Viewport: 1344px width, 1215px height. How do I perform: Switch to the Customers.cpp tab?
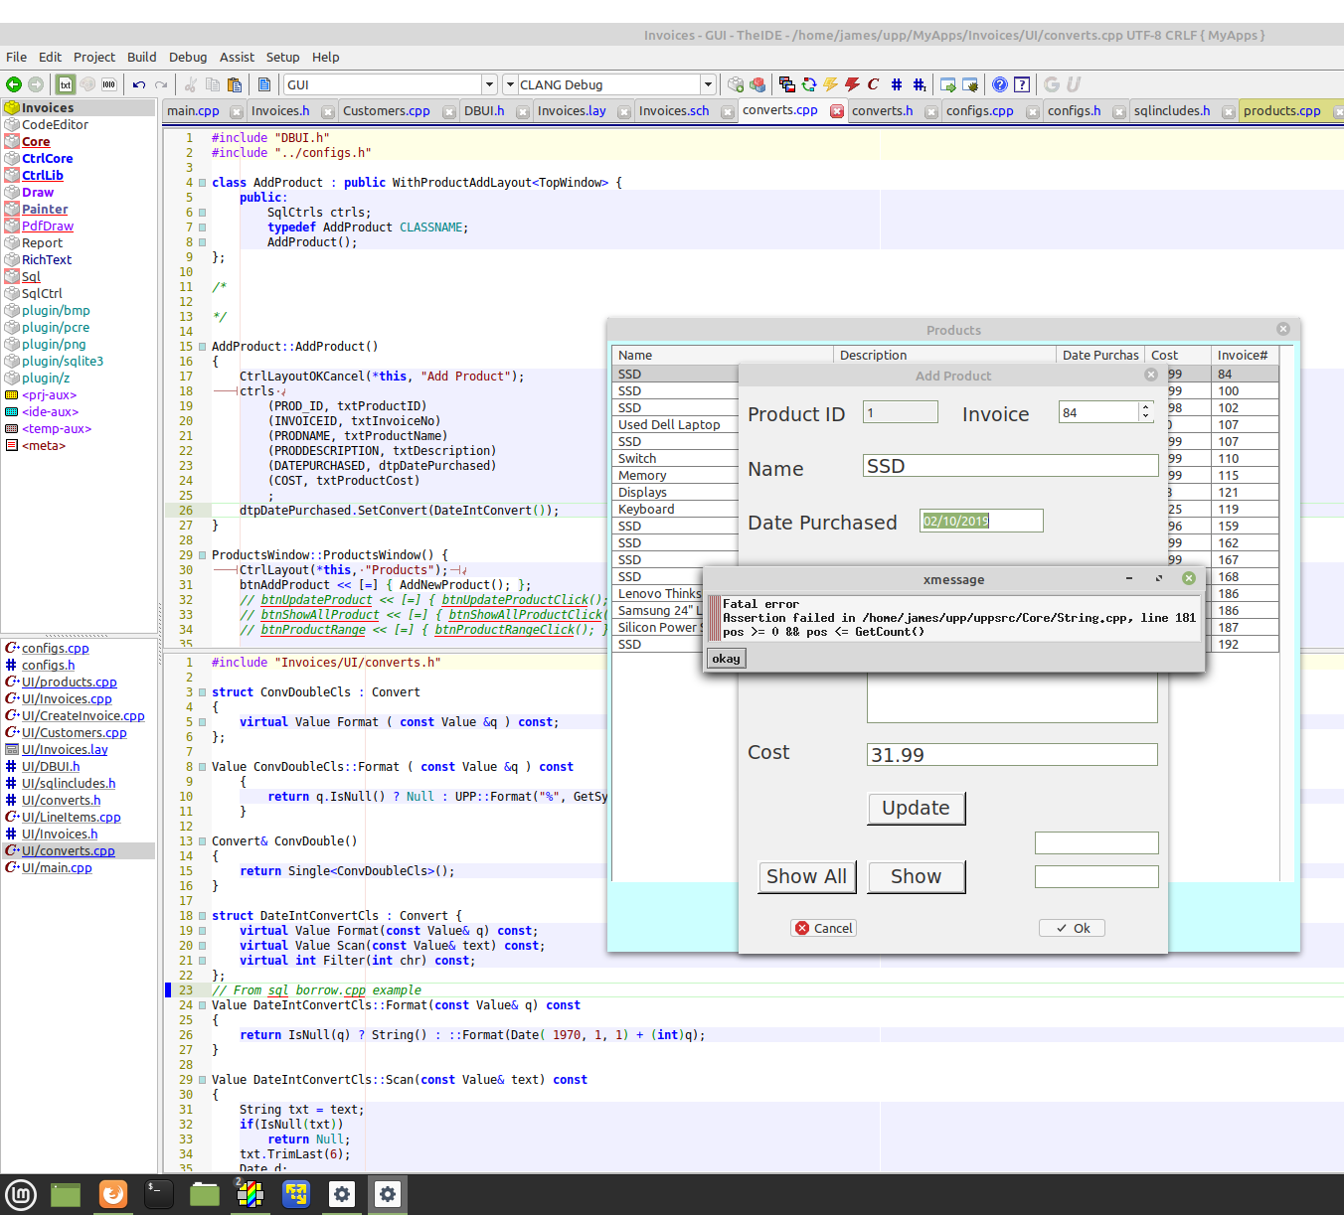(386, 111)
